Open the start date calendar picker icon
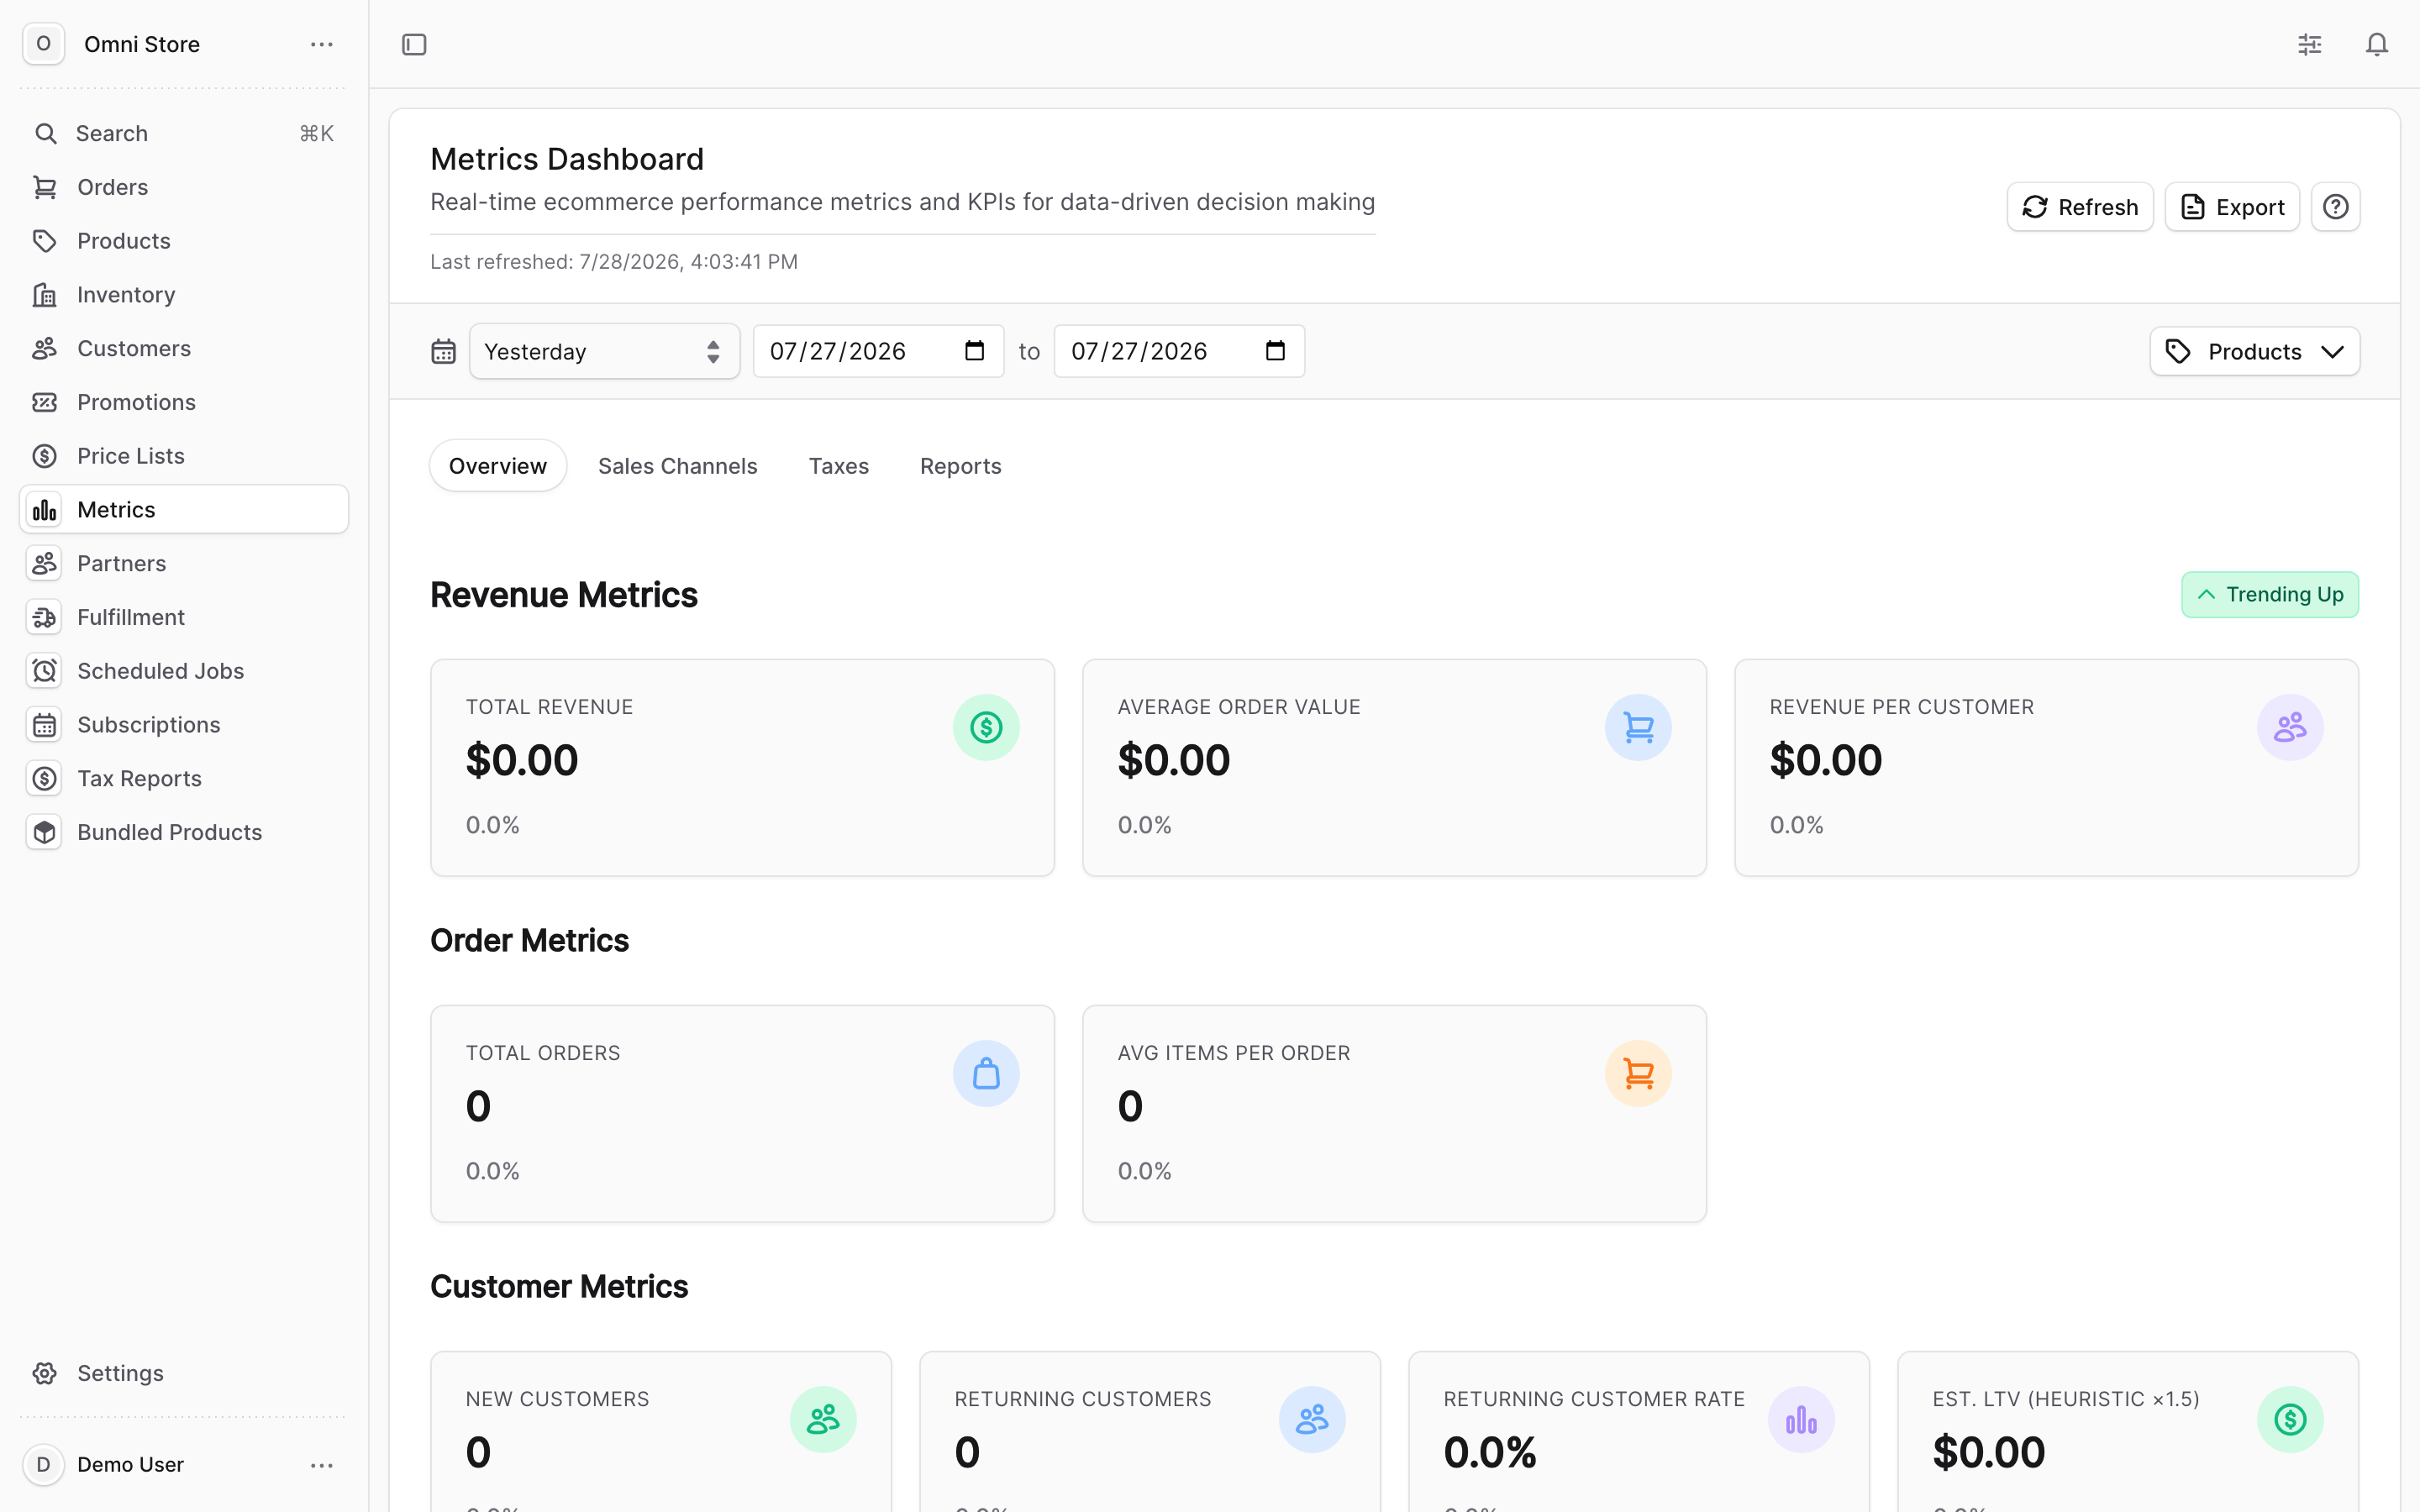The image size is (2420, 1512). [974, 351]
